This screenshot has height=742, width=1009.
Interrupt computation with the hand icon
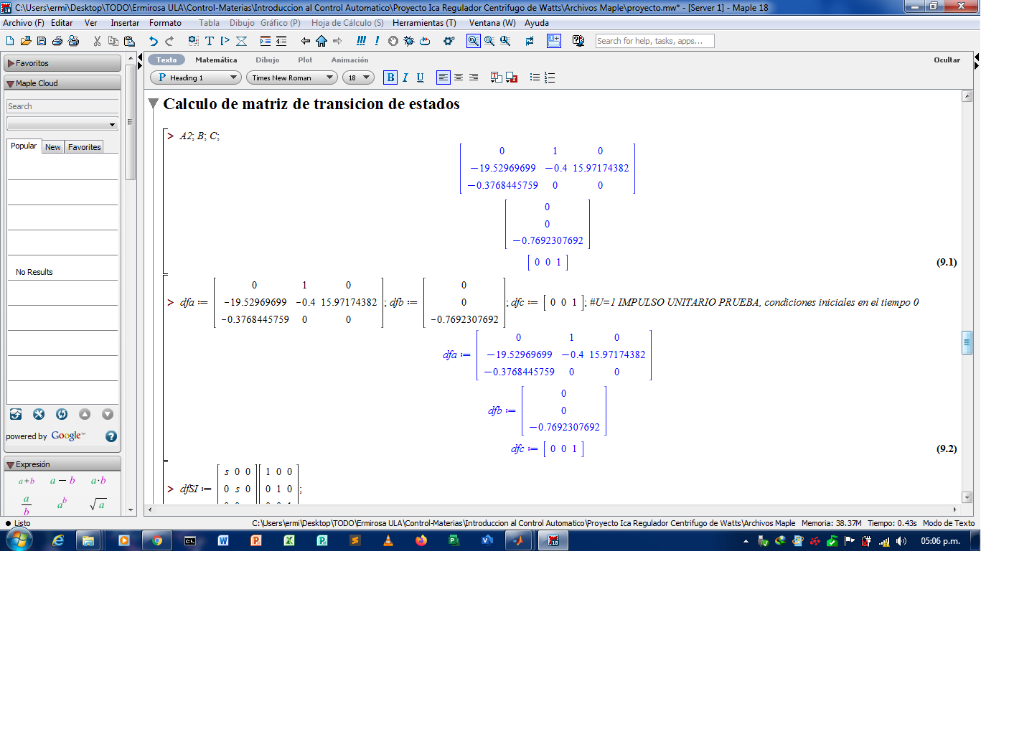393,41
